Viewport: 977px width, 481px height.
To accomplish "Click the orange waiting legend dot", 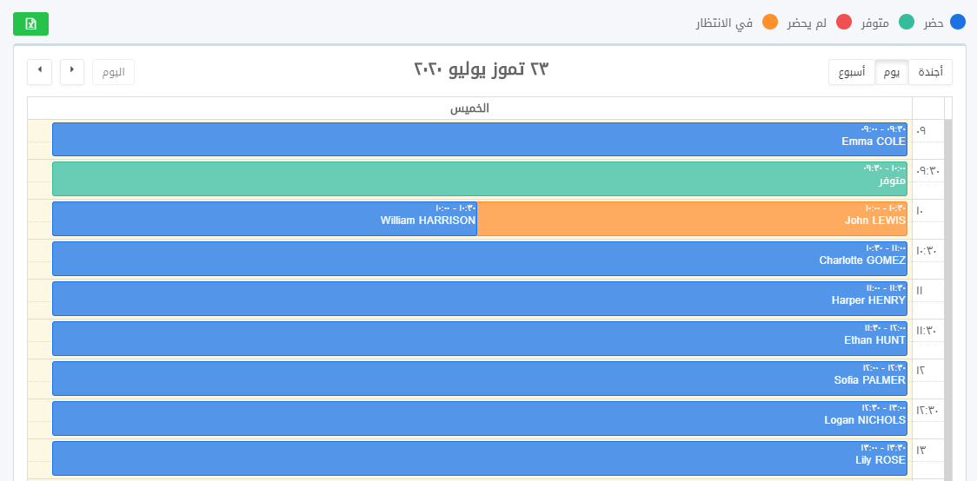I will pyautogui.click(x=769, y=23).
